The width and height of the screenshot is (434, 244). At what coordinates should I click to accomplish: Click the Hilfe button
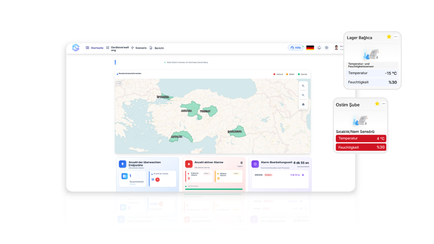296,47
